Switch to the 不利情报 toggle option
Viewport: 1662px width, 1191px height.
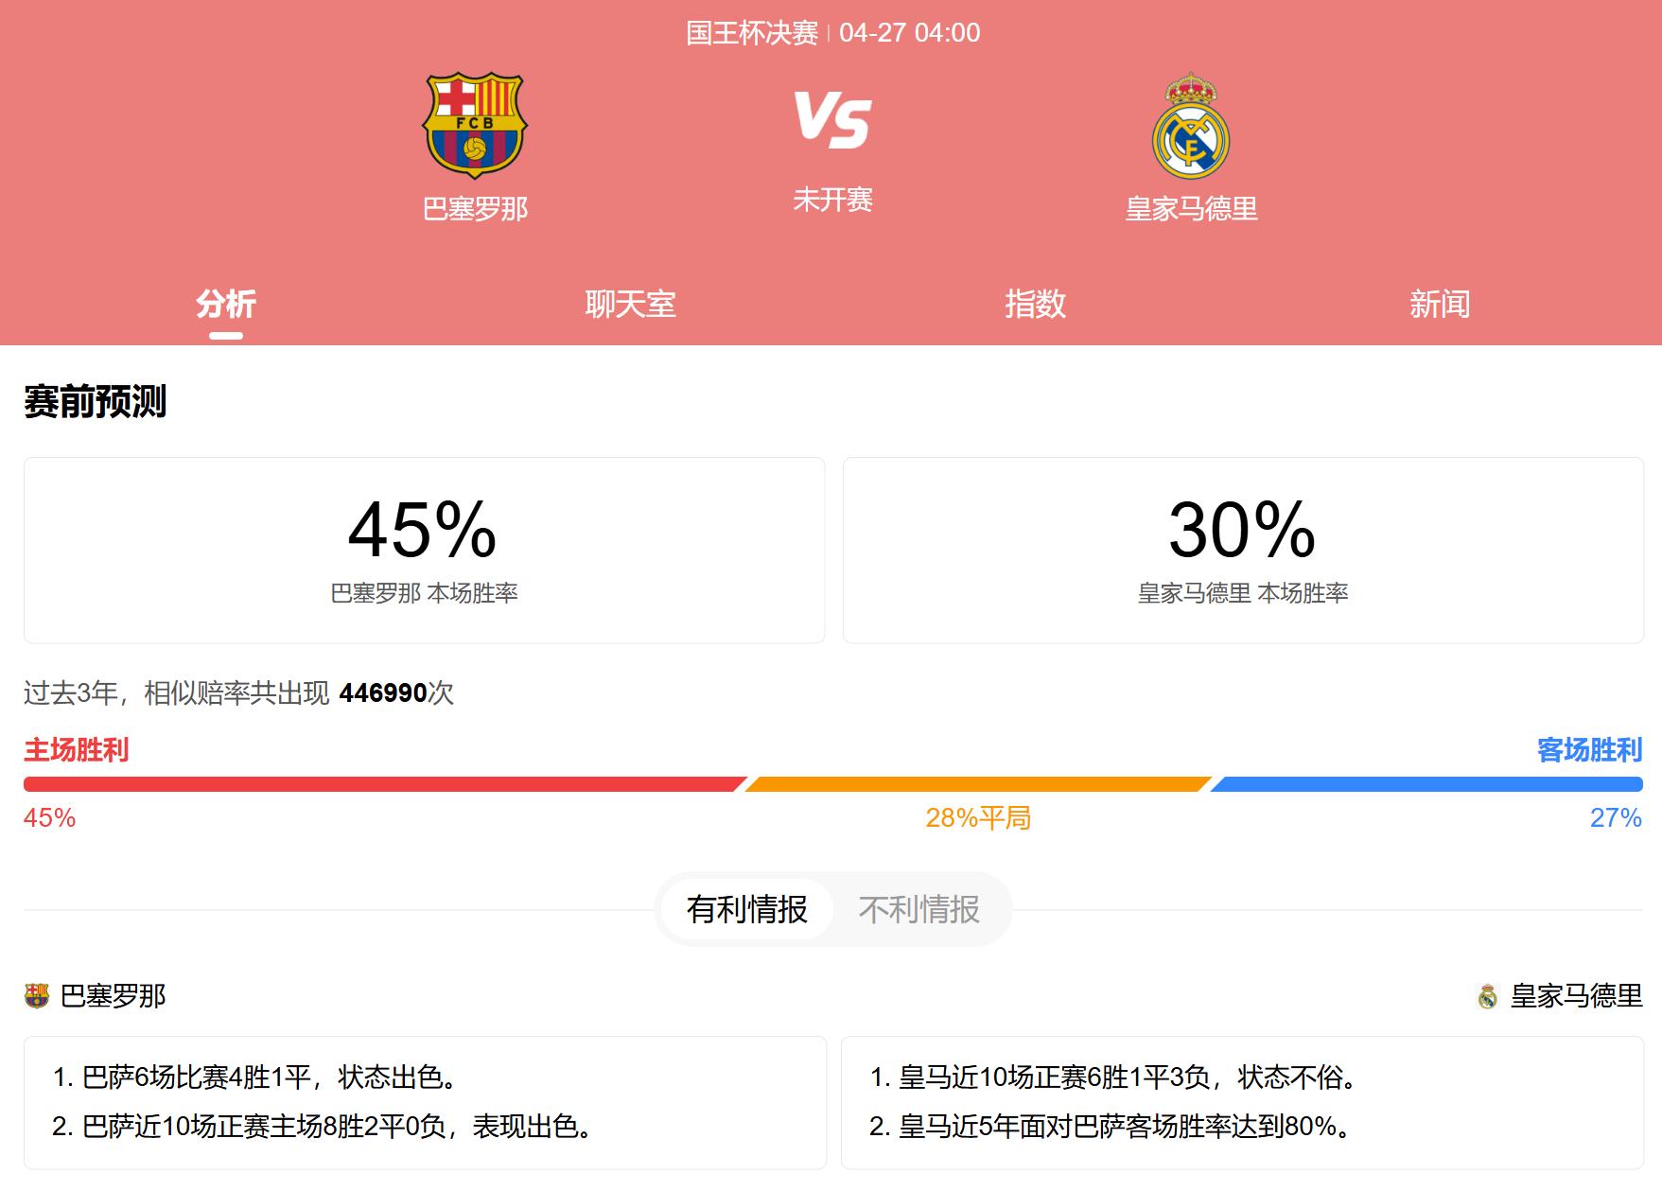[918, 909]
